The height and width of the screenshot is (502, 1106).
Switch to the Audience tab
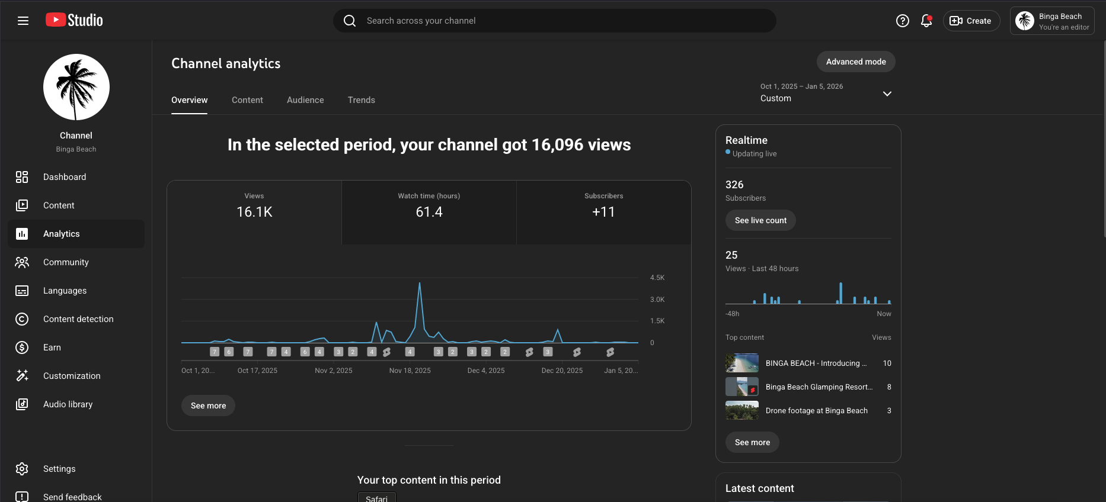point(305,100)
